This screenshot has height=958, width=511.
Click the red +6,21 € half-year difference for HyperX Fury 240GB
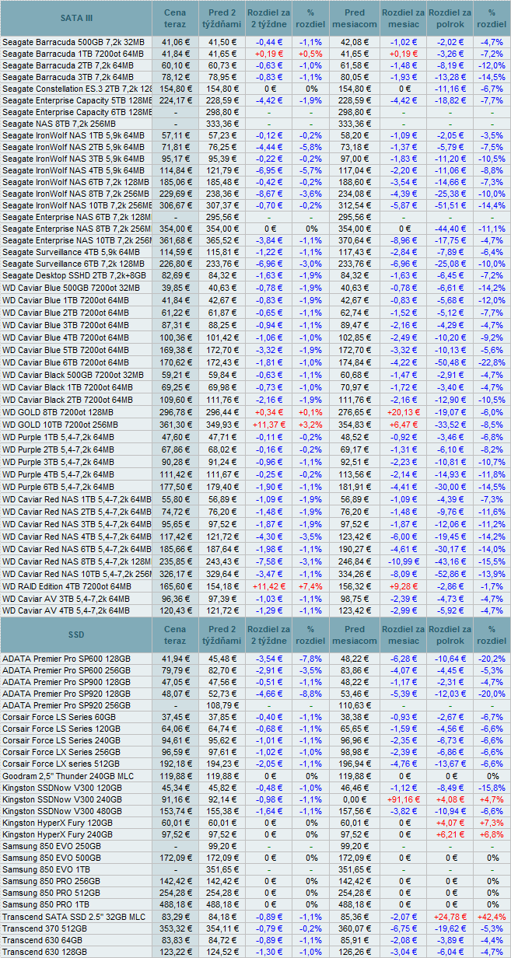point(450,835)
